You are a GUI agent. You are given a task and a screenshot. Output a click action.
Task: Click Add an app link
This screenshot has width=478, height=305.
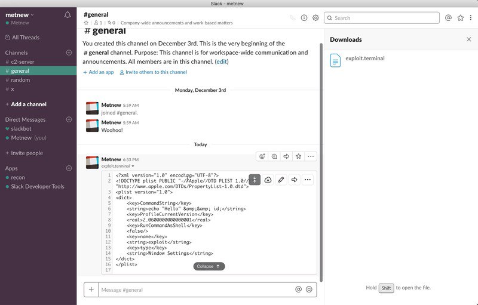[98, 72]
